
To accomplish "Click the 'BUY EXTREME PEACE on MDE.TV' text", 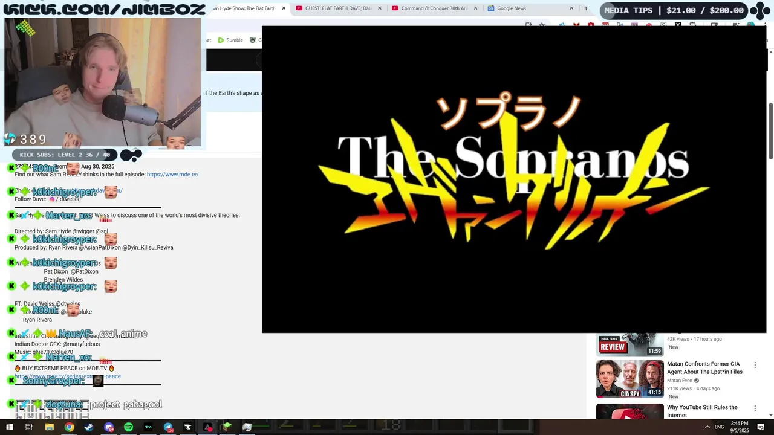I will (65, 368).
